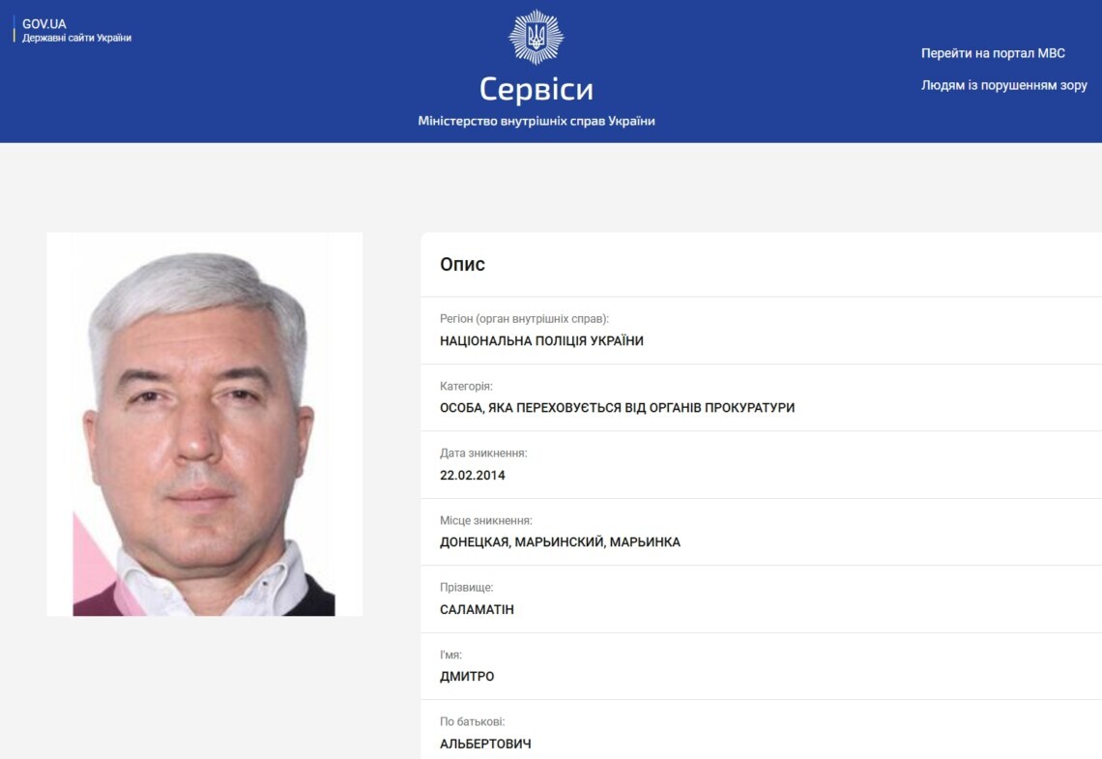Select the patronymic АЛЬБЕРТОВИЧ
Viewport: 1102px width, 759px height.
click(x=485, y=744)
